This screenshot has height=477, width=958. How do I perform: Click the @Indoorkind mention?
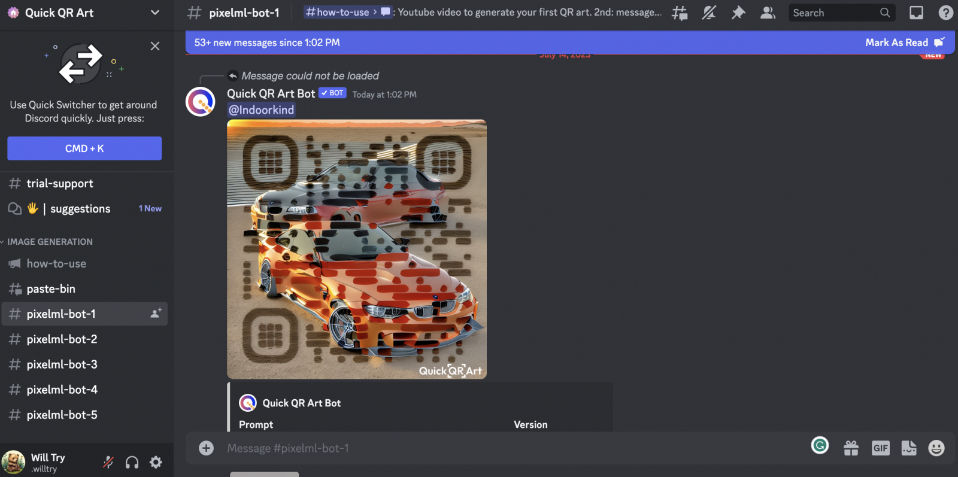click(x=262, y=110)
